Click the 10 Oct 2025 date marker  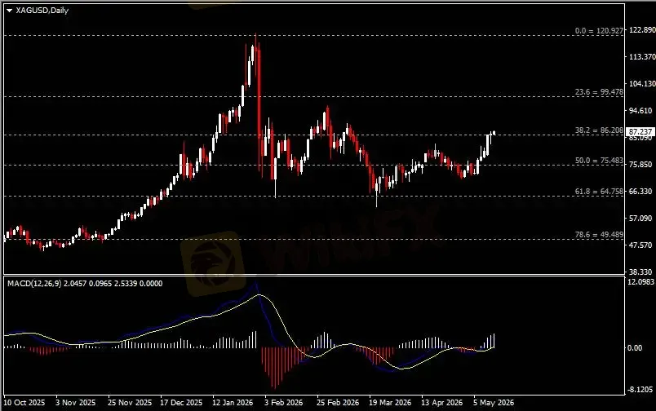point(24,403)
